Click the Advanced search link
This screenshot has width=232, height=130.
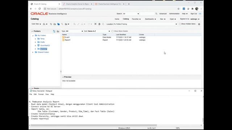coord(163,14)
